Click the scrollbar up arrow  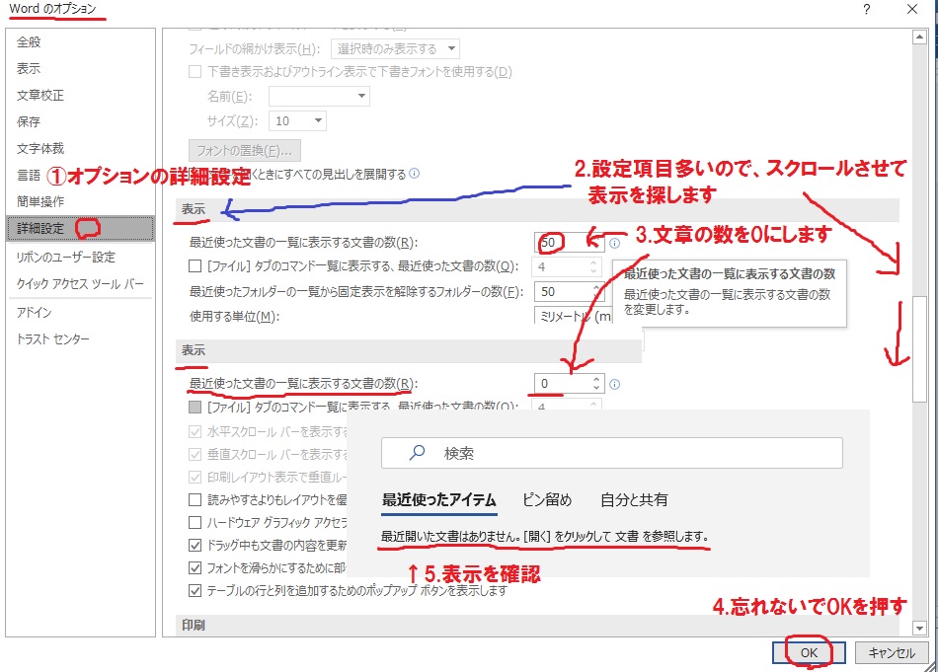pyautogui.click(x=919, y=37)
